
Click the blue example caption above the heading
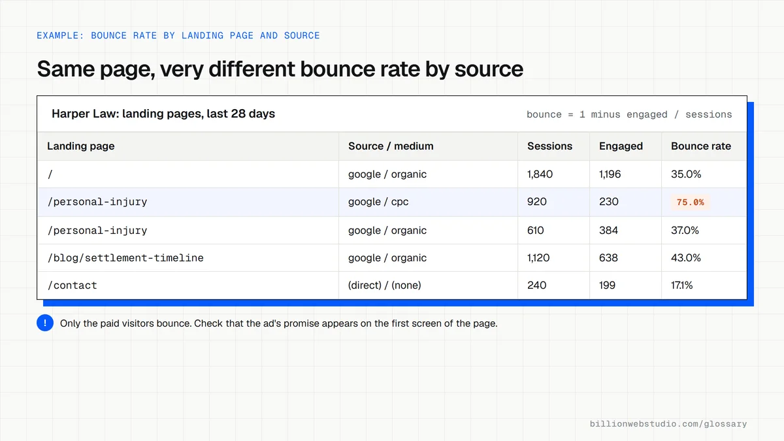coord(178,35)
